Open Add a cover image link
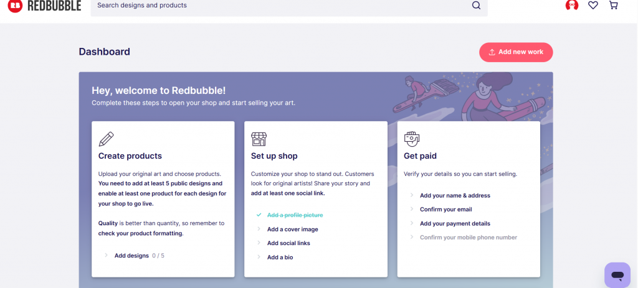This screenshot has height=288, width=638. pyautogui.click(x=293, y=229)
